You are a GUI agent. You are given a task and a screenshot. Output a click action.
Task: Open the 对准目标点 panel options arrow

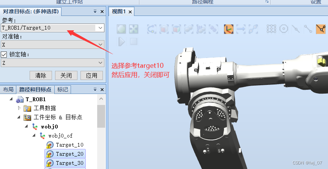coord(95,11)
